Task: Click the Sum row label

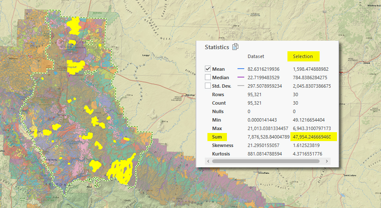Action: [217, 137]
